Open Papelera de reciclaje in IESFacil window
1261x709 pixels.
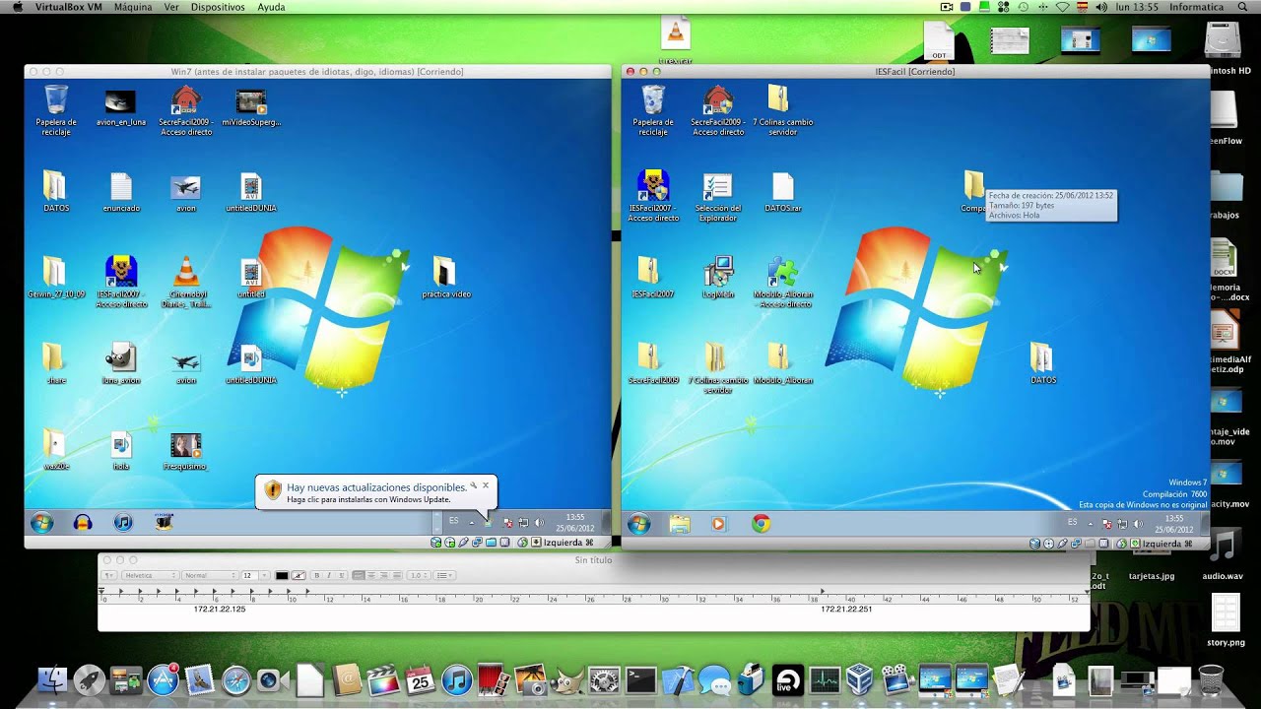(653, 109)
